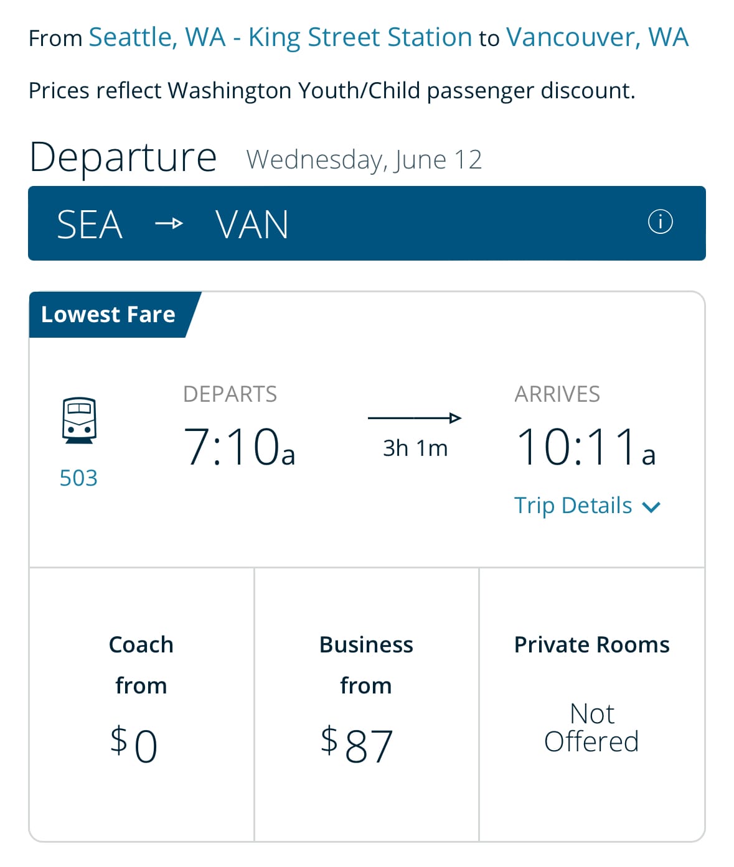This screenshot has height=867, width=734.
Task: Click the train icon above 503
Action: pos(79,420)
